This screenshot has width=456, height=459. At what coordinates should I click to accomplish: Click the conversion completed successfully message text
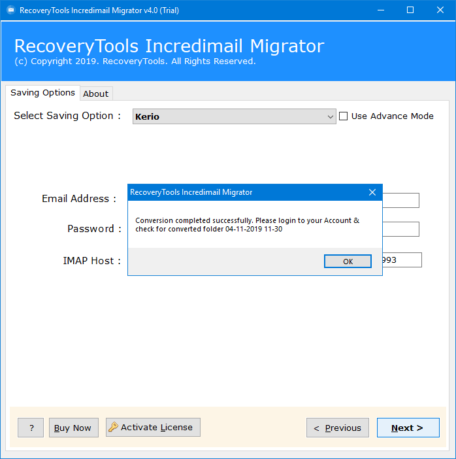pyautogui.click(x=247, y=224)
